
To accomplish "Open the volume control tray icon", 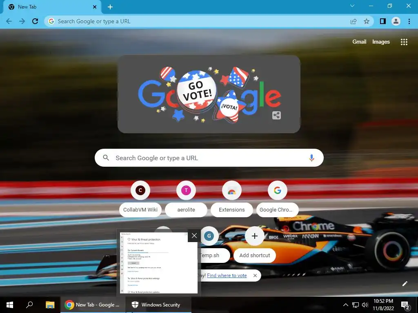I will [x=365, y=305].
